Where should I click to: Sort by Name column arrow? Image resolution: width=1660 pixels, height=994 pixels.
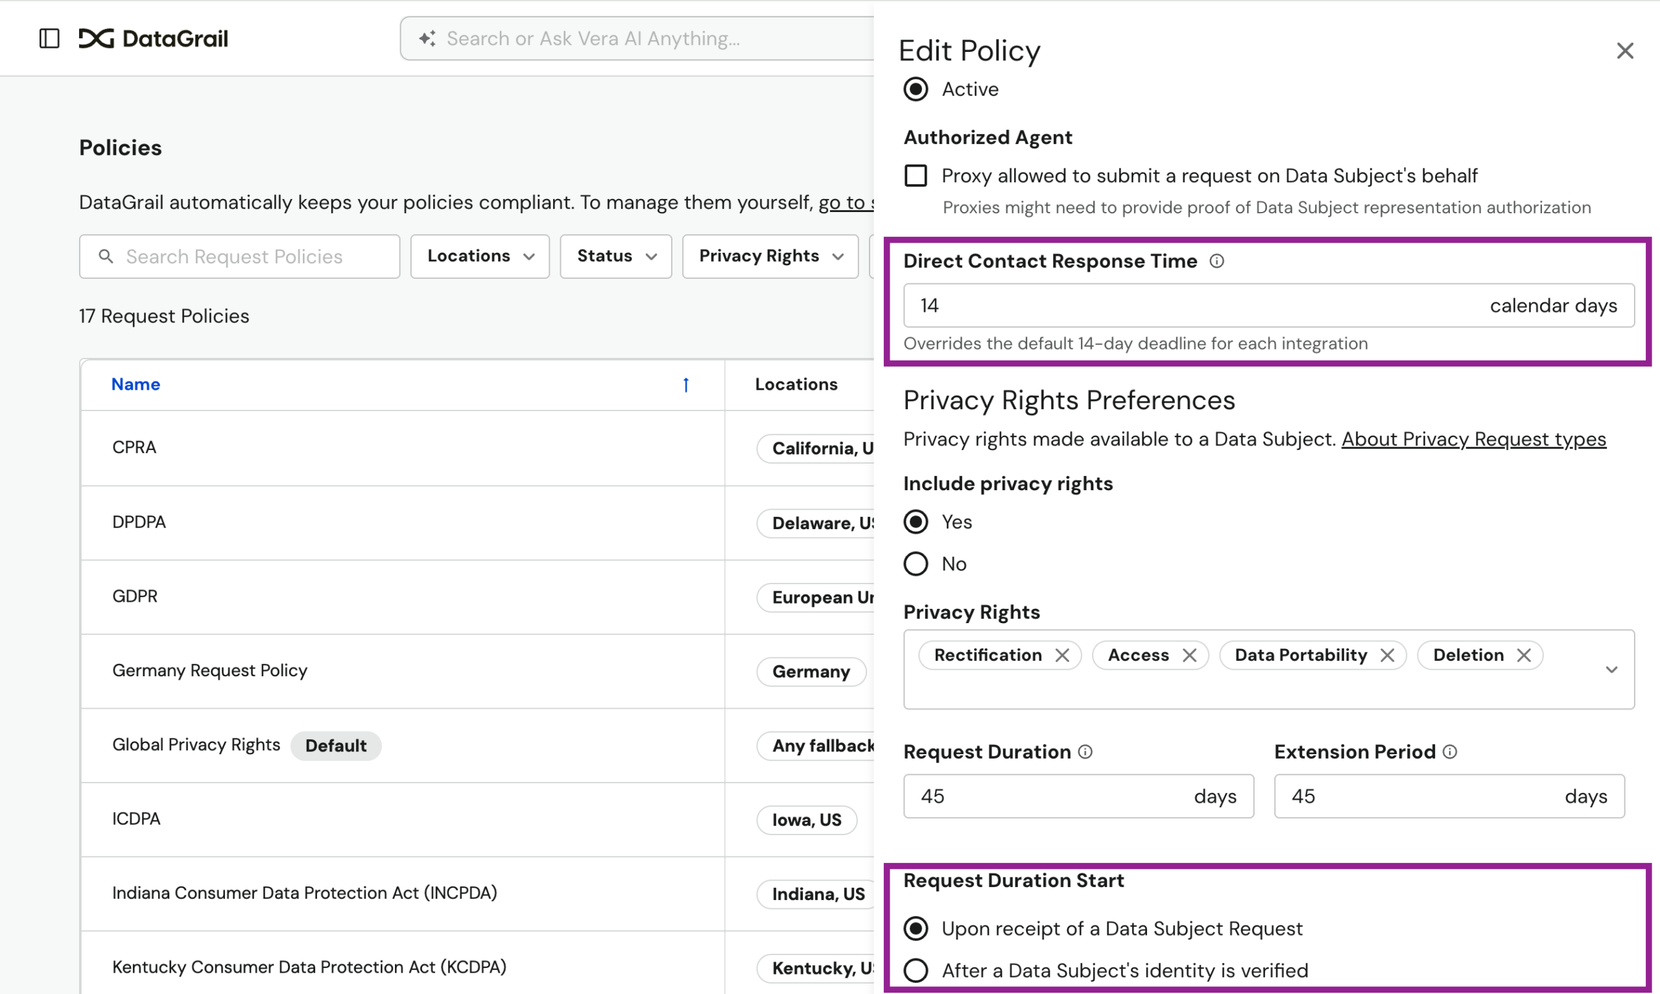685,385
